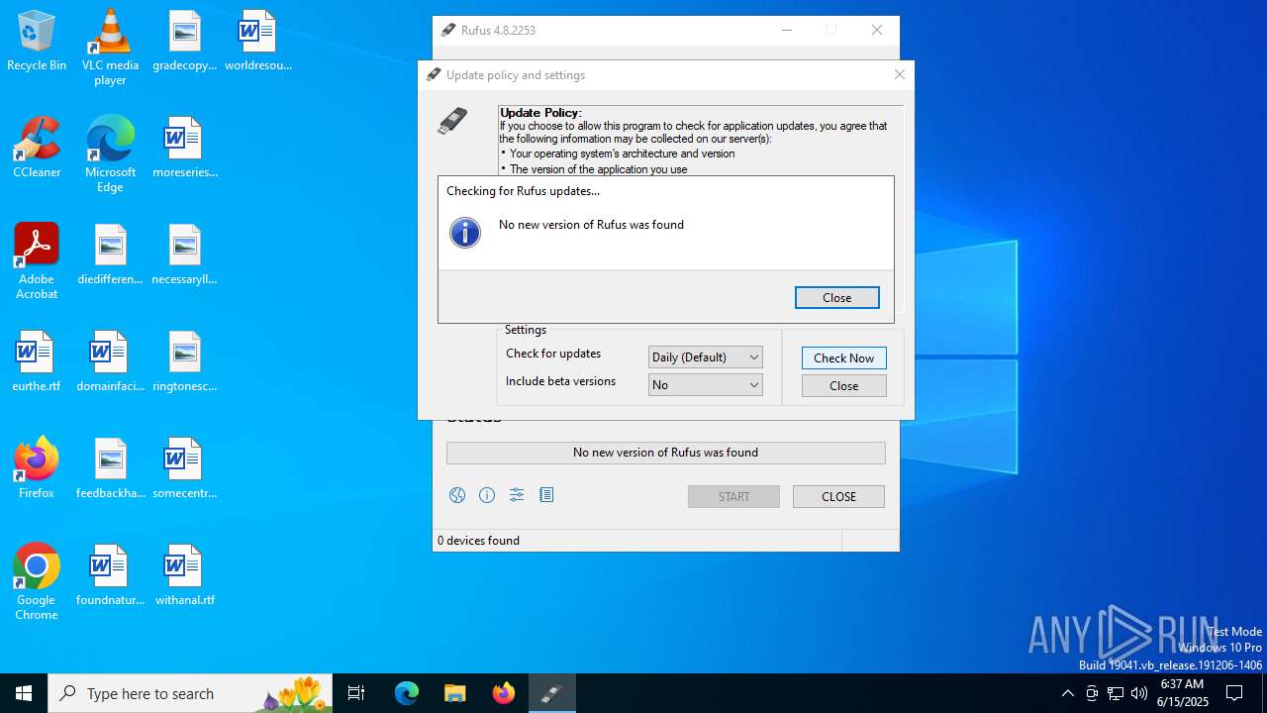
Task: Open the notification center icon
Action: click(1234, 693)
